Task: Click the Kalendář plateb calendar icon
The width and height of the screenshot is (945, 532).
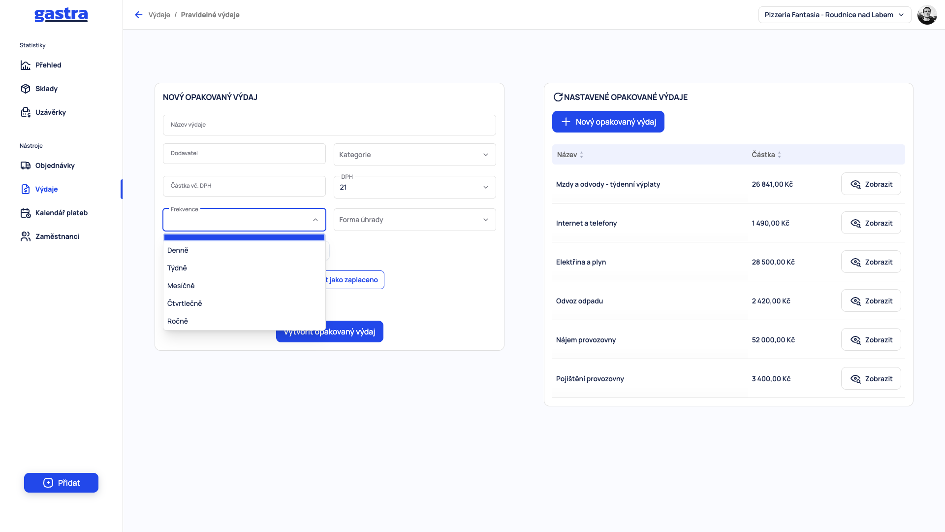Action: coord(26,213)
